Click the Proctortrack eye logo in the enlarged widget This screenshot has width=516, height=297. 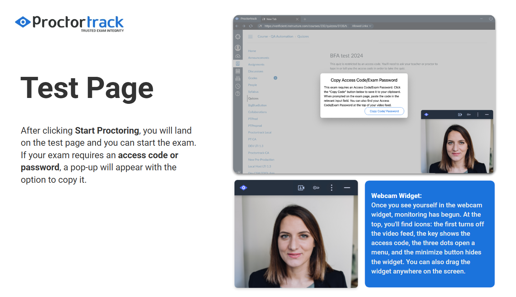coord(244,188)
